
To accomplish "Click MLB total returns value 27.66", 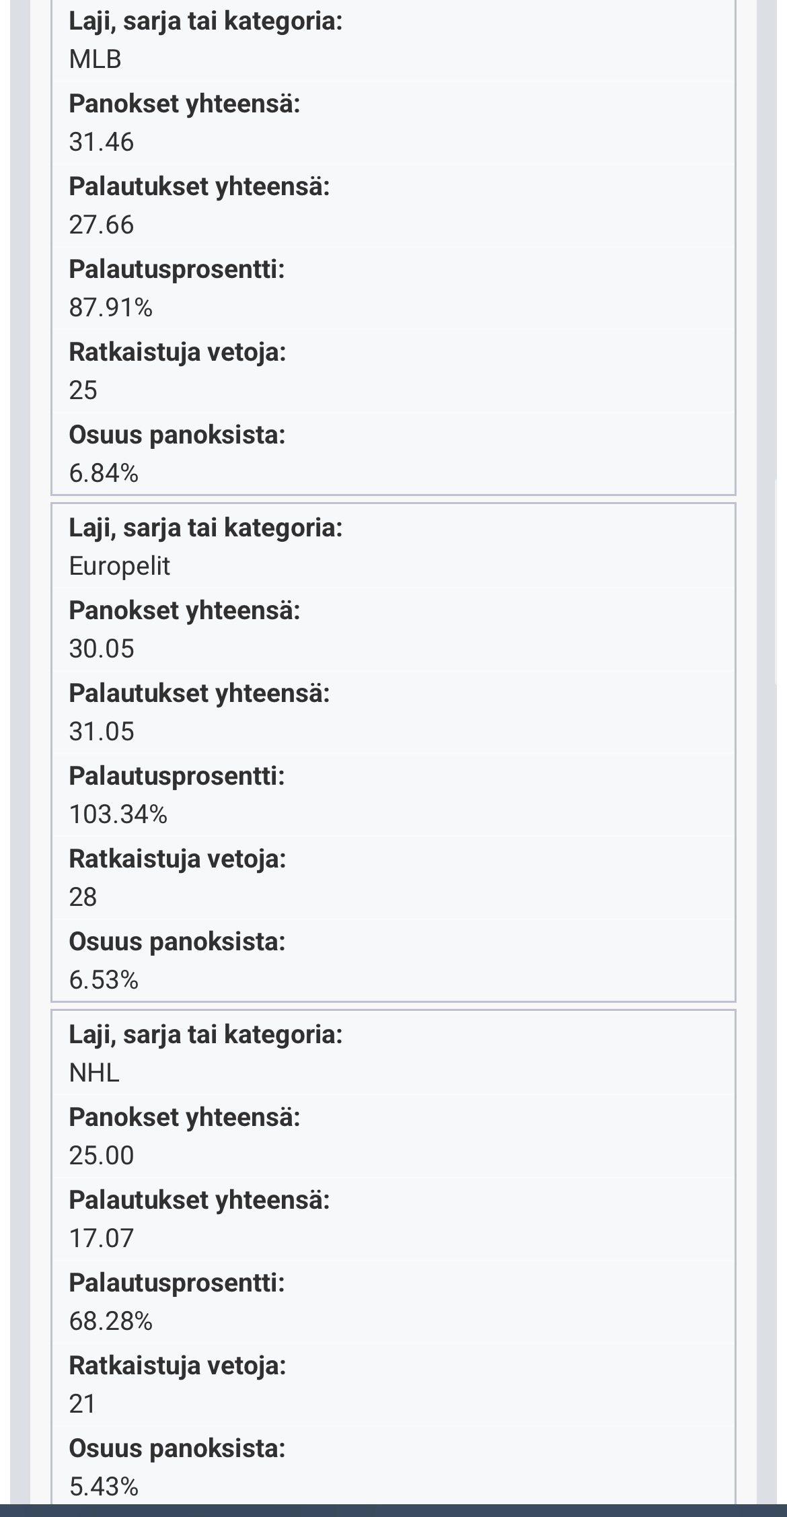I will click(x=102, y=225).
